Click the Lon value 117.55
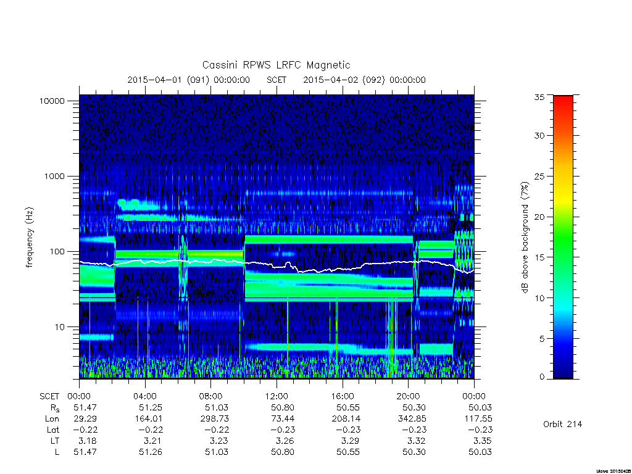Viewport: 632px width, 474px height. tap(478, 419)
